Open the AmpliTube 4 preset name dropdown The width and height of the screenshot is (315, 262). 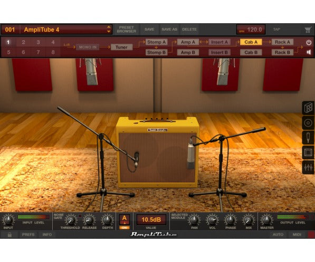pos(66,30)
